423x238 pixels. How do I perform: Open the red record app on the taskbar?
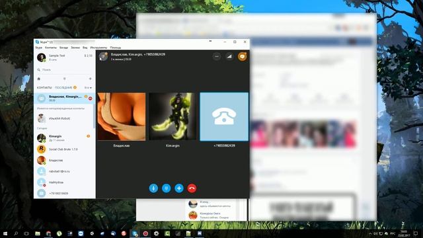click(x=145, y=233)
